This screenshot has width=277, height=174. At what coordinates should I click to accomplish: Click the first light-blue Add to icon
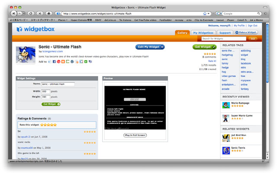(50, 61)
